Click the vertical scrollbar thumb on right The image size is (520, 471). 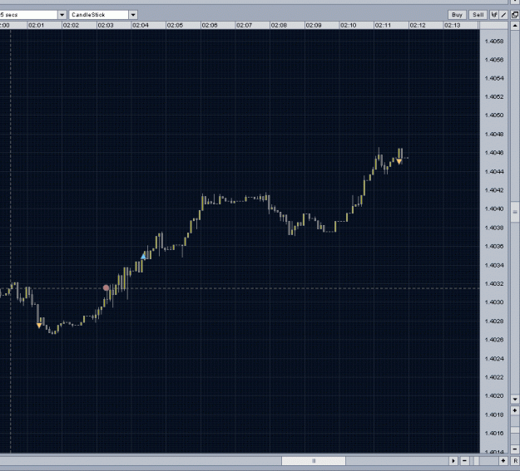click(x=515, y=212)
